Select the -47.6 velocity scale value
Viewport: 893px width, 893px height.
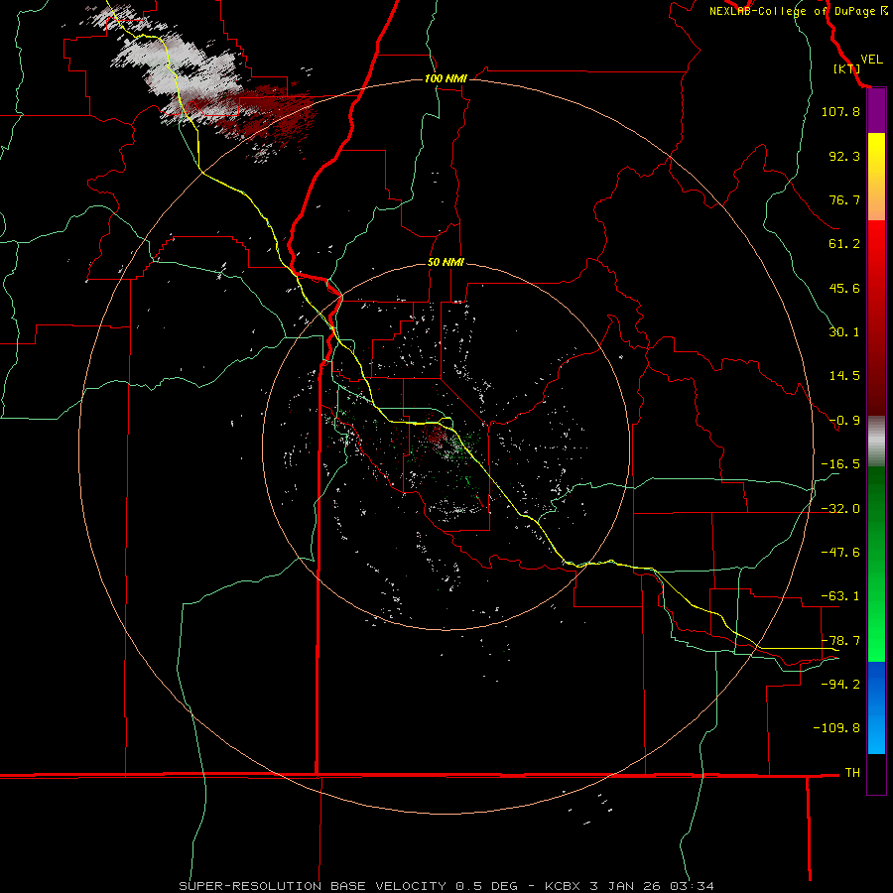tap(840, 553)
